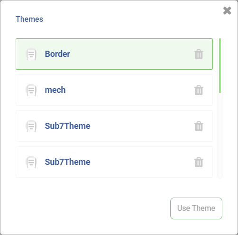This screenshot has width=238, height=235.
Task: Click the document icon beside the lower Sub7Theme
Action: coord(31,162)
